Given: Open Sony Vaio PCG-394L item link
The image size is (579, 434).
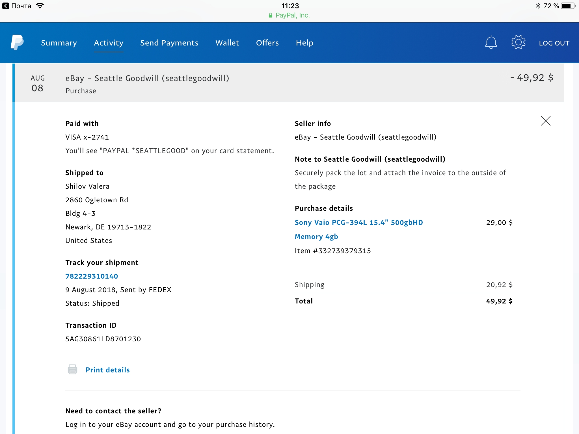Looking at the screenshot, I should pos(359,229).
